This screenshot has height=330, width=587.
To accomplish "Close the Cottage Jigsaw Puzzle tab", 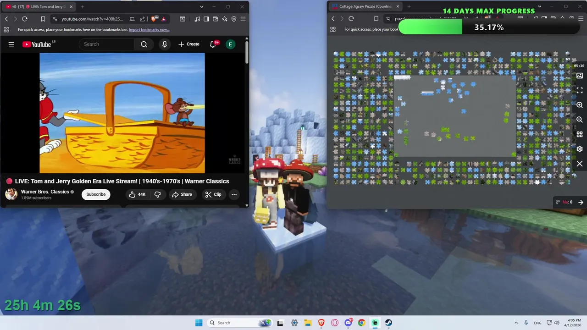I will click(x=398, y=6).
